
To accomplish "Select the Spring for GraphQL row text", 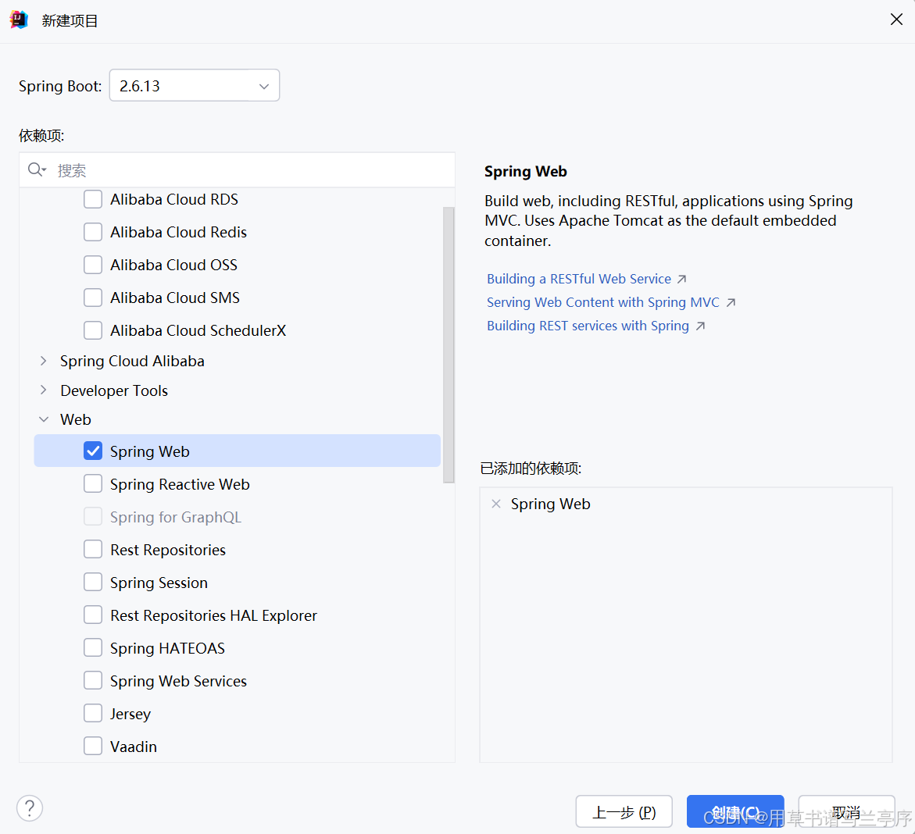I will [176, 517].
